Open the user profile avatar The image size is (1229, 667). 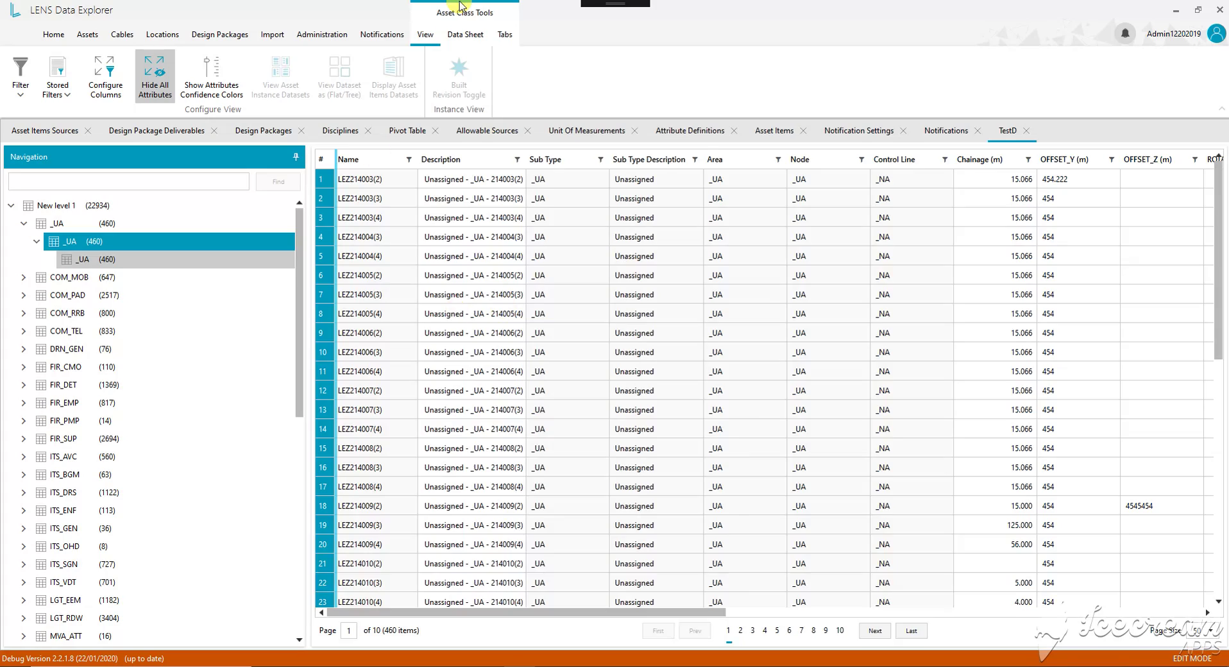1216,33
